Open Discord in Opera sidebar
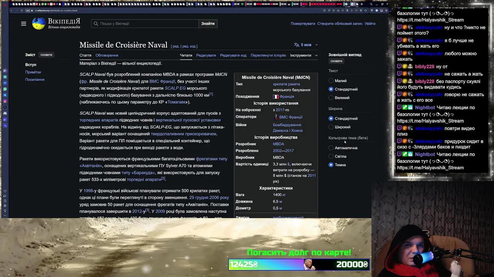 tap(5, 113)
